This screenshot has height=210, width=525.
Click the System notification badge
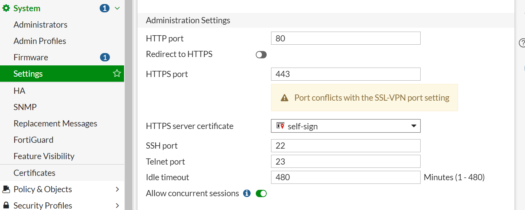105,8
